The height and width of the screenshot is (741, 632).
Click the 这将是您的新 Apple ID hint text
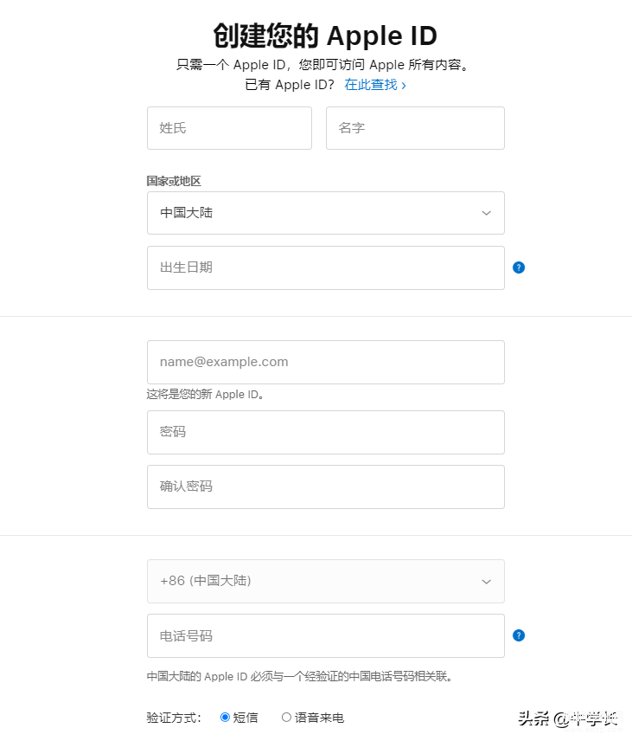pos(205,395)
